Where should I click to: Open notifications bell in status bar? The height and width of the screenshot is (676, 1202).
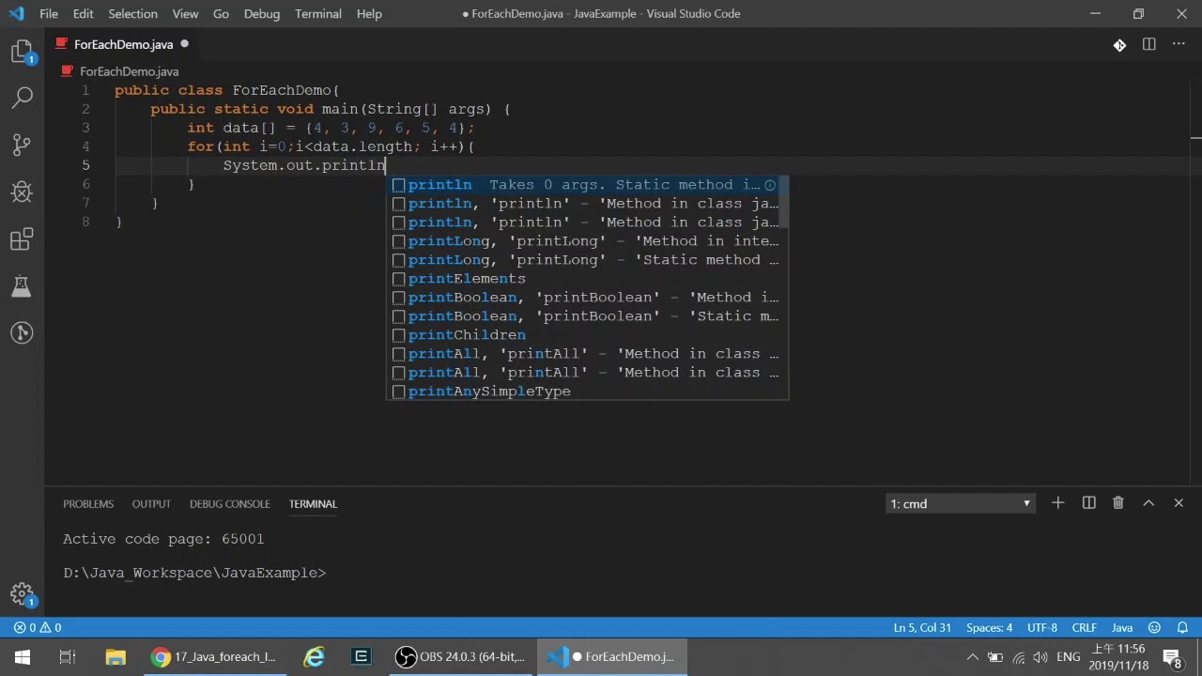click(x=1182, y=627)
